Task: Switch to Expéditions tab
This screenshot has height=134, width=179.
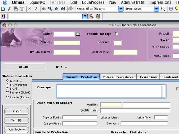Action: tap(148, 77)
